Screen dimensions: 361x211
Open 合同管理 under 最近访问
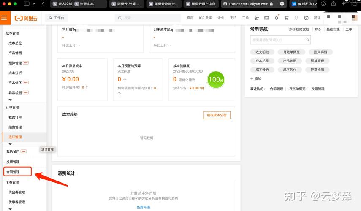pyautogui.click(x=277, y=89)
